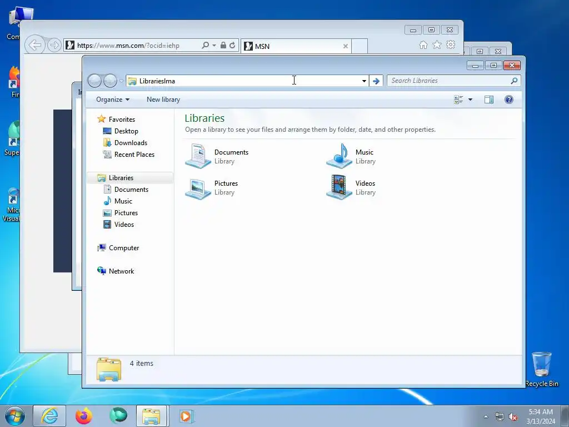Open IE address search dropdown arrow
The width and height of the screenshot is (569, 427).
tap(214, 46)
